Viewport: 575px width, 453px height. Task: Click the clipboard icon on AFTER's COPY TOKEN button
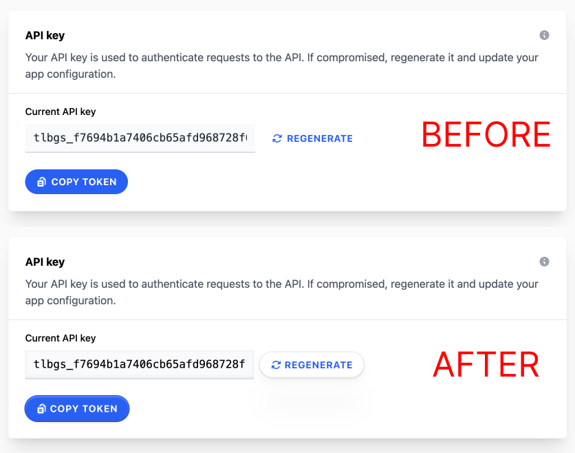(x=41, y=408)
